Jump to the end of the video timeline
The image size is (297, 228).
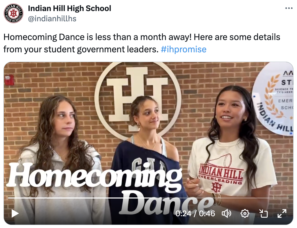coord(289,198)
